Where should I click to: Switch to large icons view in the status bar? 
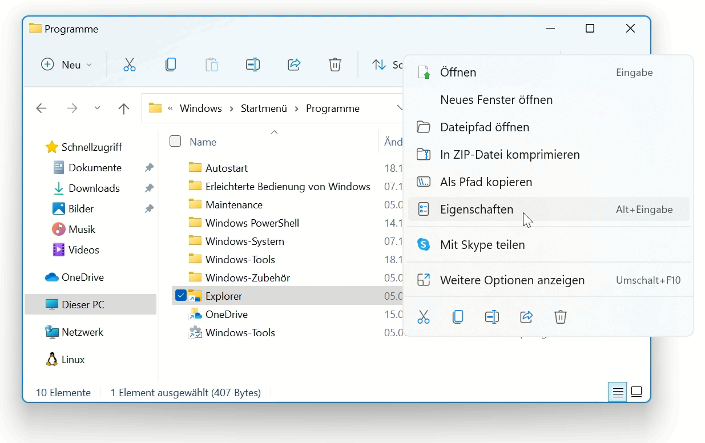[636, 392]
